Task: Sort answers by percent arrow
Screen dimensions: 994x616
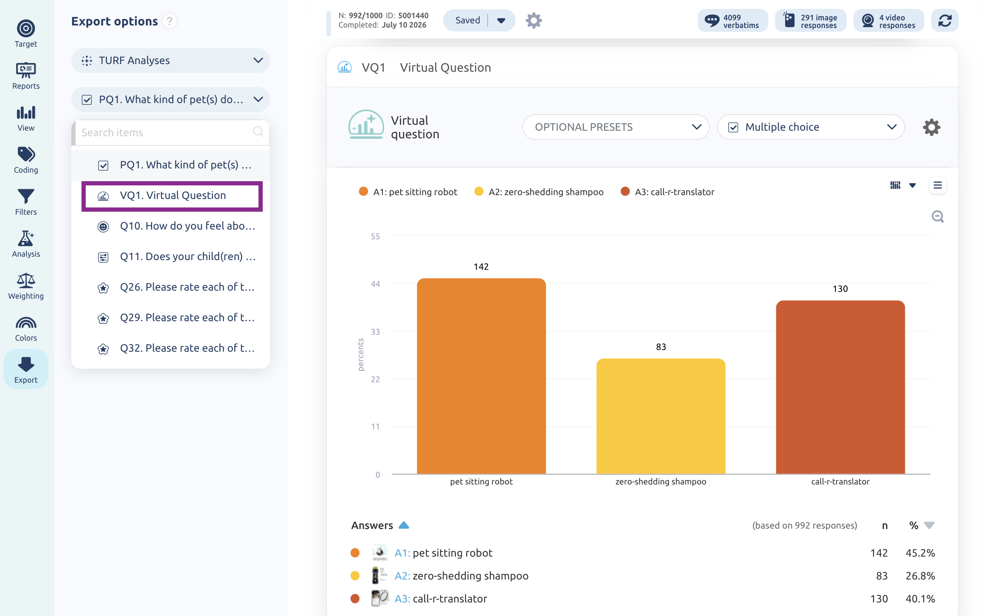Action: (x=929, y=525)
